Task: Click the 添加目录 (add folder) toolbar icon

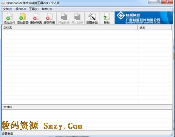Action: pos(23,18)
